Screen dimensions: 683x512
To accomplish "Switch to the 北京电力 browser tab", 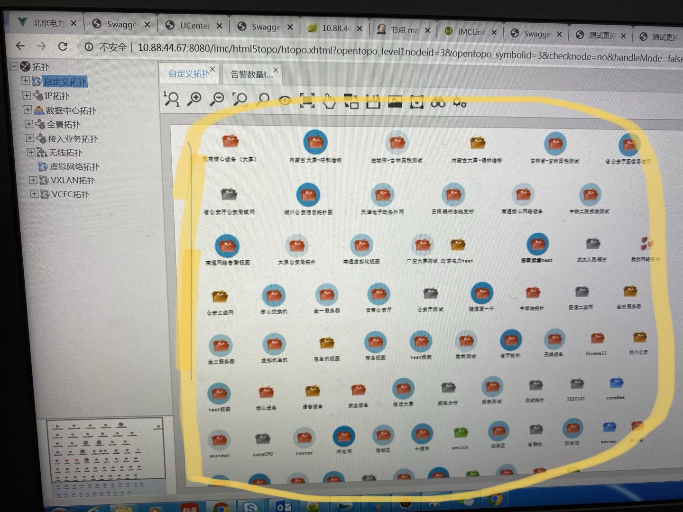I will tap(47, 22).
